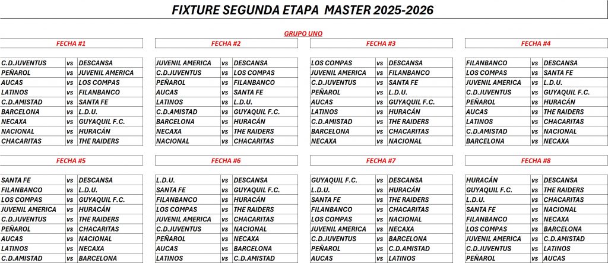Viewport: 608px width, 263px height.
Task: Select the FECHA #1 header cell
Action: pyautogui.click(x=71, y=43)
